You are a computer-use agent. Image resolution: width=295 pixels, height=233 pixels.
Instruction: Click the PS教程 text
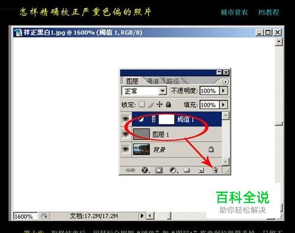pyautogui.click(x=268, y=12)
